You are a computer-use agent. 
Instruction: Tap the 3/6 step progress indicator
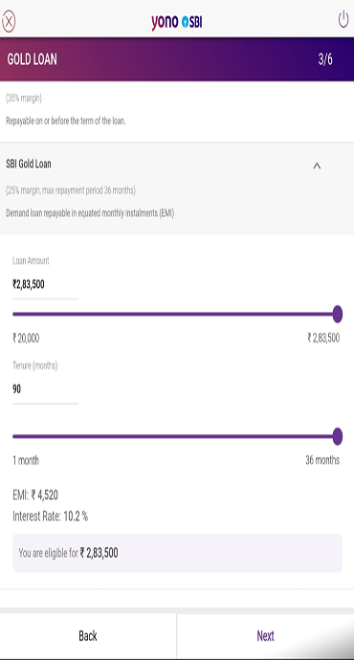325,59
